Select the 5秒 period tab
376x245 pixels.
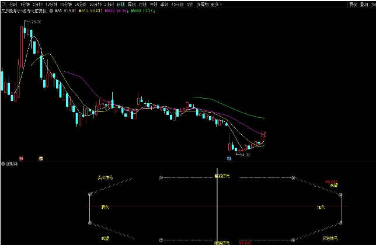coord(190,4)
